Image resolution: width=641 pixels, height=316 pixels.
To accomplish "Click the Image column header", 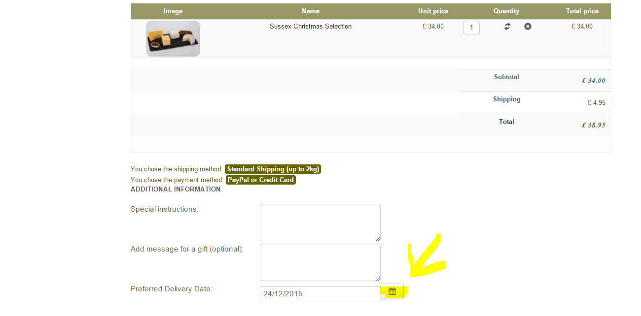I will point(173,11).
